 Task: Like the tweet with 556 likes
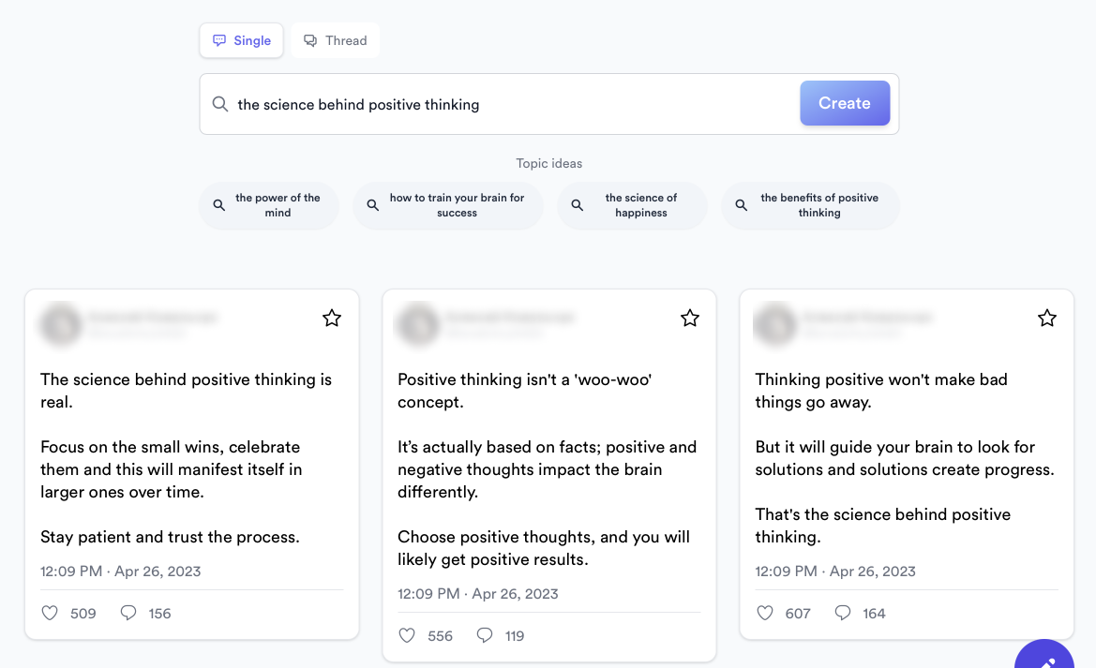[407, 635]
